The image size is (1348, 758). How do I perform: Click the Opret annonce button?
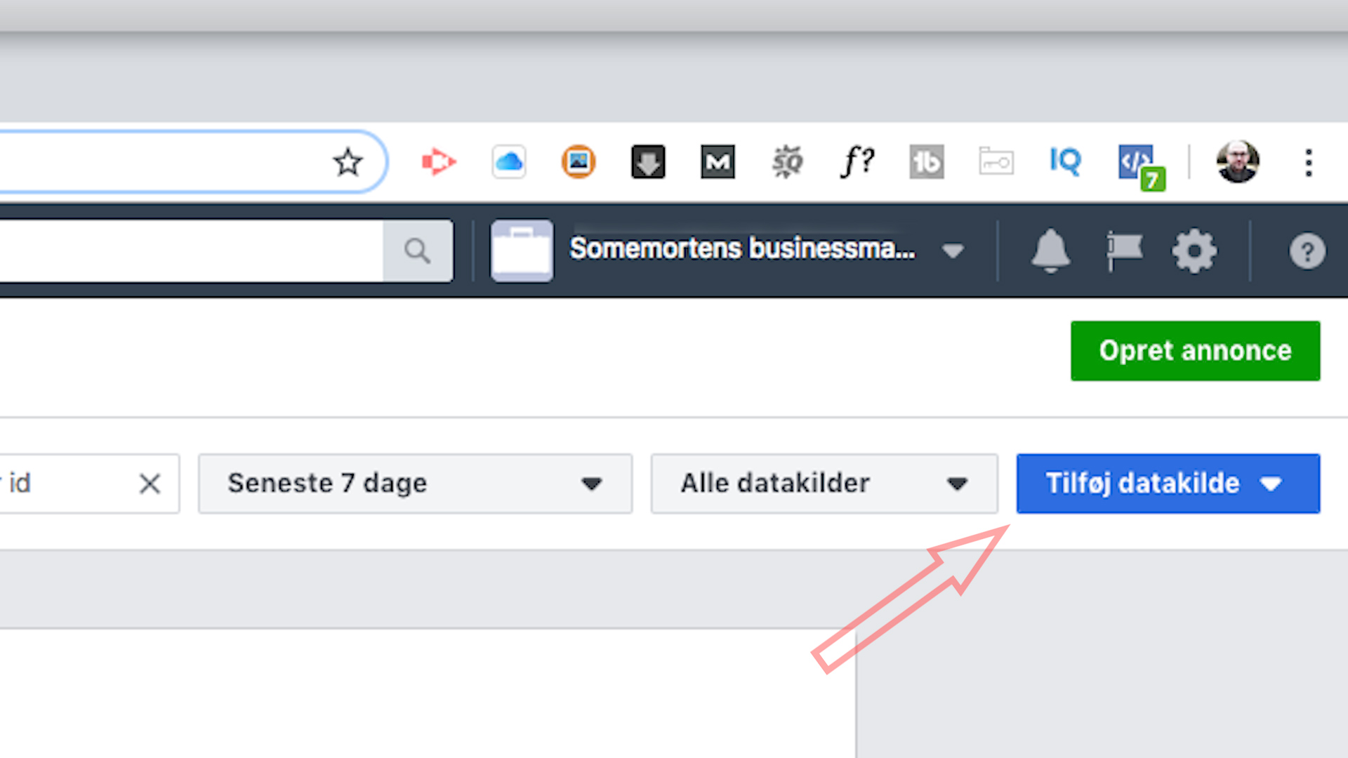tap(1195, 351)
